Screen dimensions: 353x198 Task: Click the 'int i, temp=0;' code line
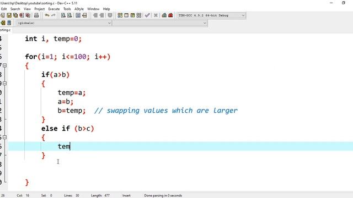(x=53, y=39)
